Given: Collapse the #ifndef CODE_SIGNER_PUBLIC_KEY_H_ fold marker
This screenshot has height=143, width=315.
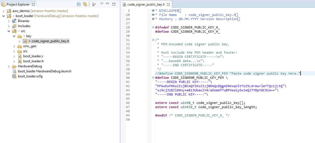Looking at the screenshot, I should click(x=153, y=27).
